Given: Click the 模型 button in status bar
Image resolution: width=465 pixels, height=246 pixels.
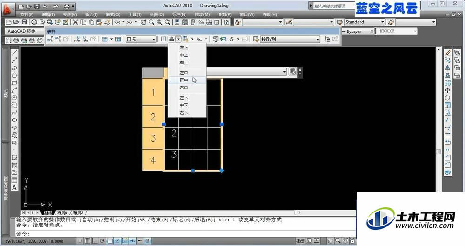Looking at the screenshot, I should point(300,241).
